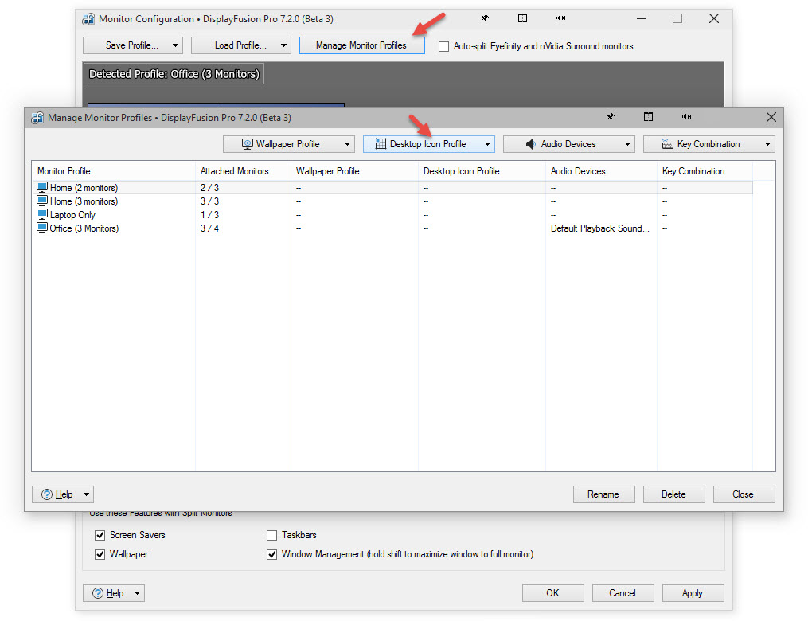
Task: Click the monitor icon beside Laptop Only
Action: [x=43, y=215]
